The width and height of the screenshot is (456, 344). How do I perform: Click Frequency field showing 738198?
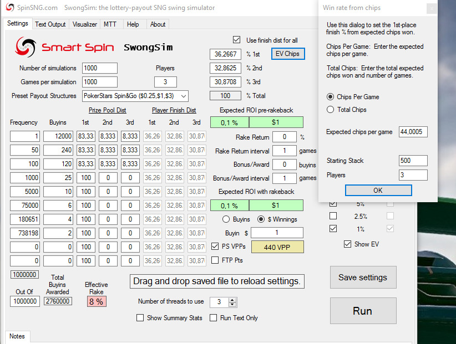[x=25, y=233]
